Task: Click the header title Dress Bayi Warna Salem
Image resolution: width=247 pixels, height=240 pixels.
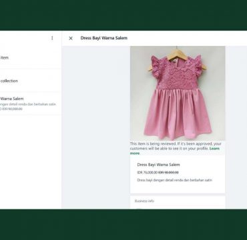Action: click(x=104, y=38)
